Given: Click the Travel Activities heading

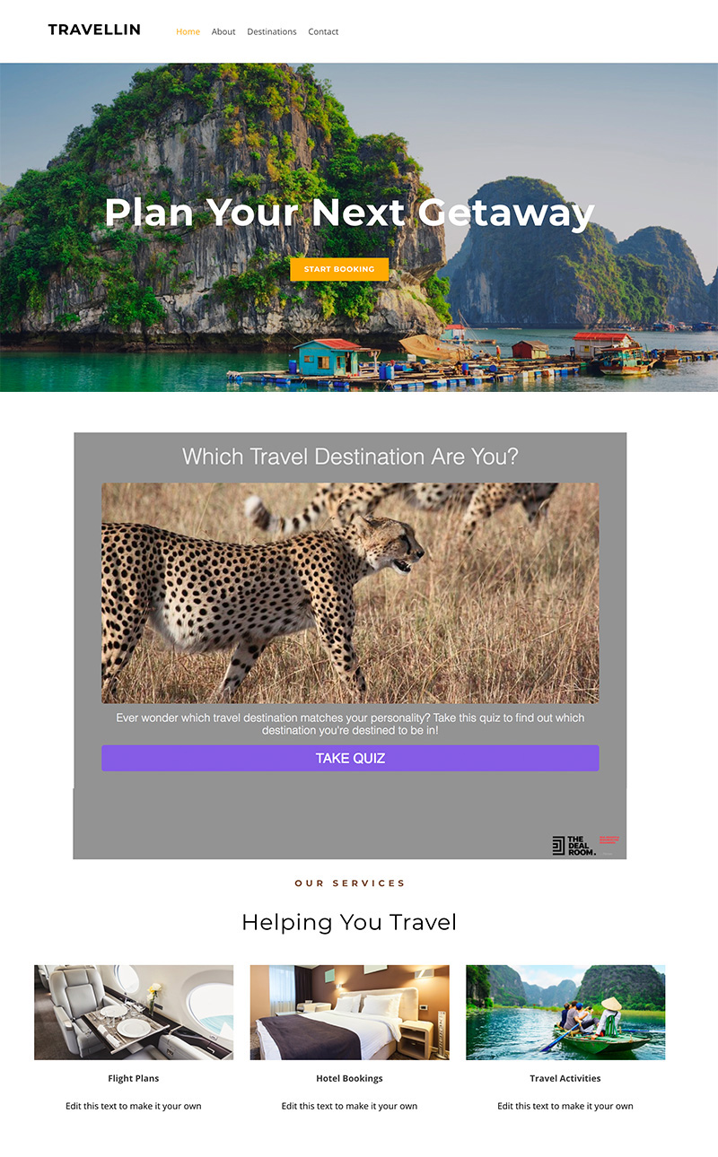Looking at the screenshot, I should pyautogui.click(x=565, y=1078).
